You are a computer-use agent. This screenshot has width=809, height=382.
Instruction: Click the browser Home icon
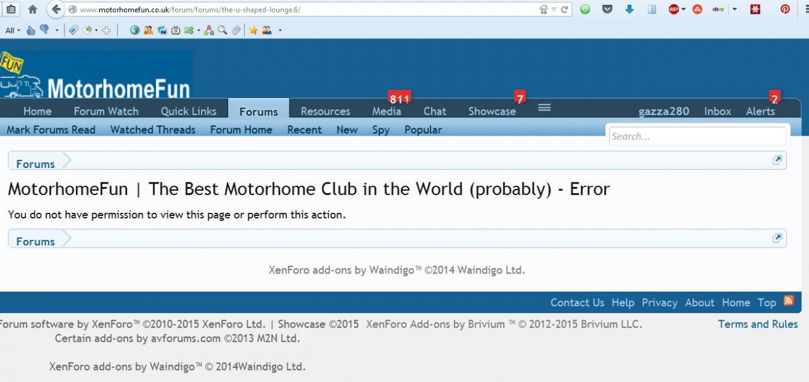coord(33,9)
